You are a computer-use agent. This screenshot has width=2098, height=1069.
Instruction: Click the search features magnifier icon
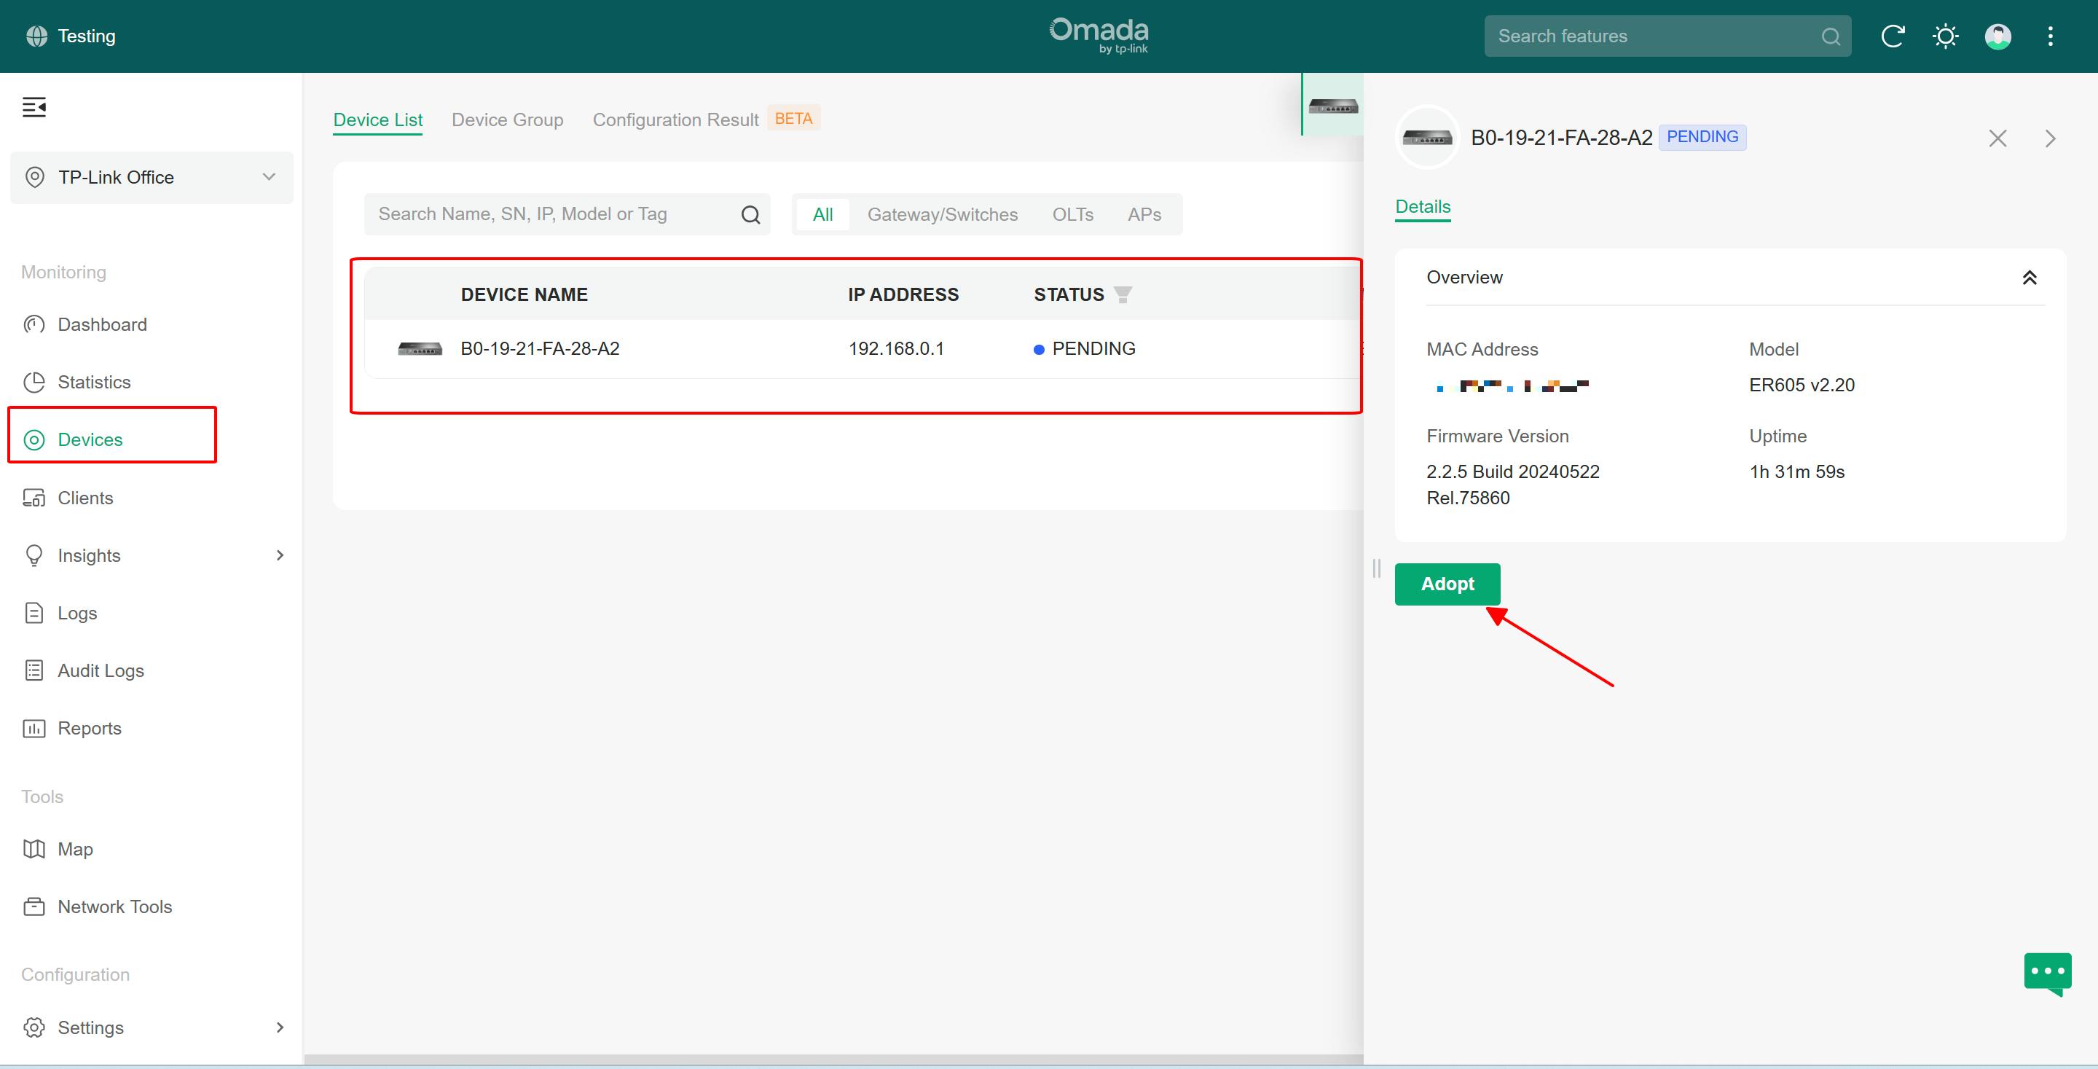pyautogui.click(x=1830, y=36)
